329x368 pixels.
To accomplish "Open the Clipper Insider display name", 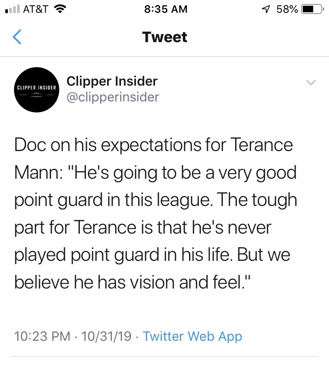I will click(112, 81).
